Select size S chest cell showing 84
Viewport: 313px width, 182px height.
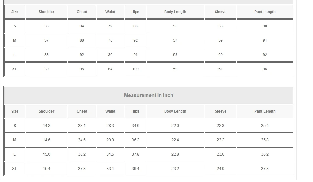click(x=82, y=26)
